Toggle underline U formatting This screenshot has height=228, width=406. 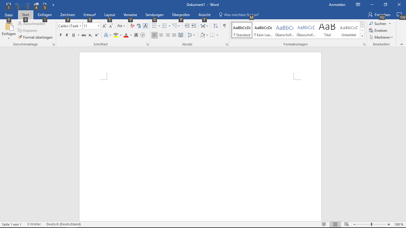(74, 35)
